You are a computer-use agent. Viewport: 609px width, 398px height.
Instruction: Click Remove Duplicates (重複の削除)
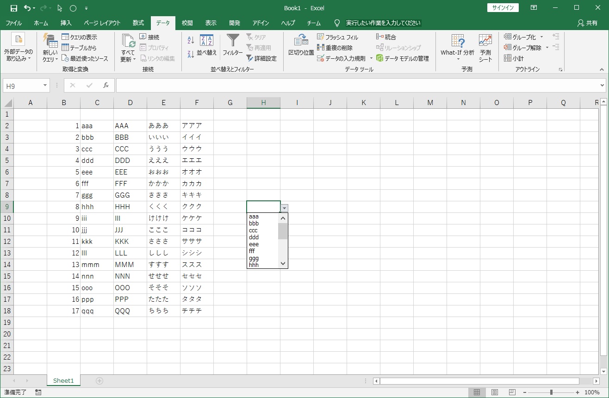coord(335,48)
